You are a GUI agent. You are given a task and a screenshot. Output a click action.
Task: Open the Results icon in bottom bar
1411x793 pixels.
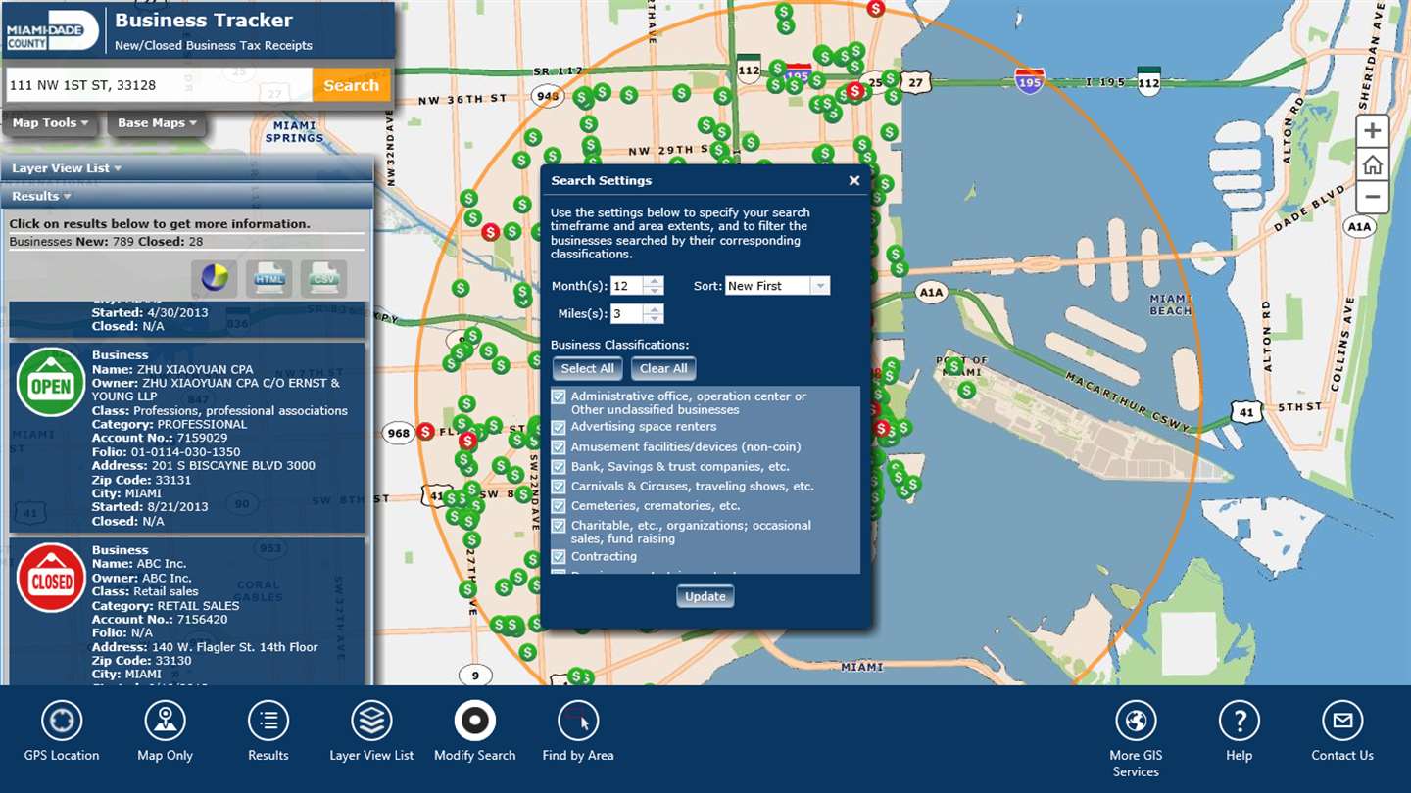(x=268, y=722)
